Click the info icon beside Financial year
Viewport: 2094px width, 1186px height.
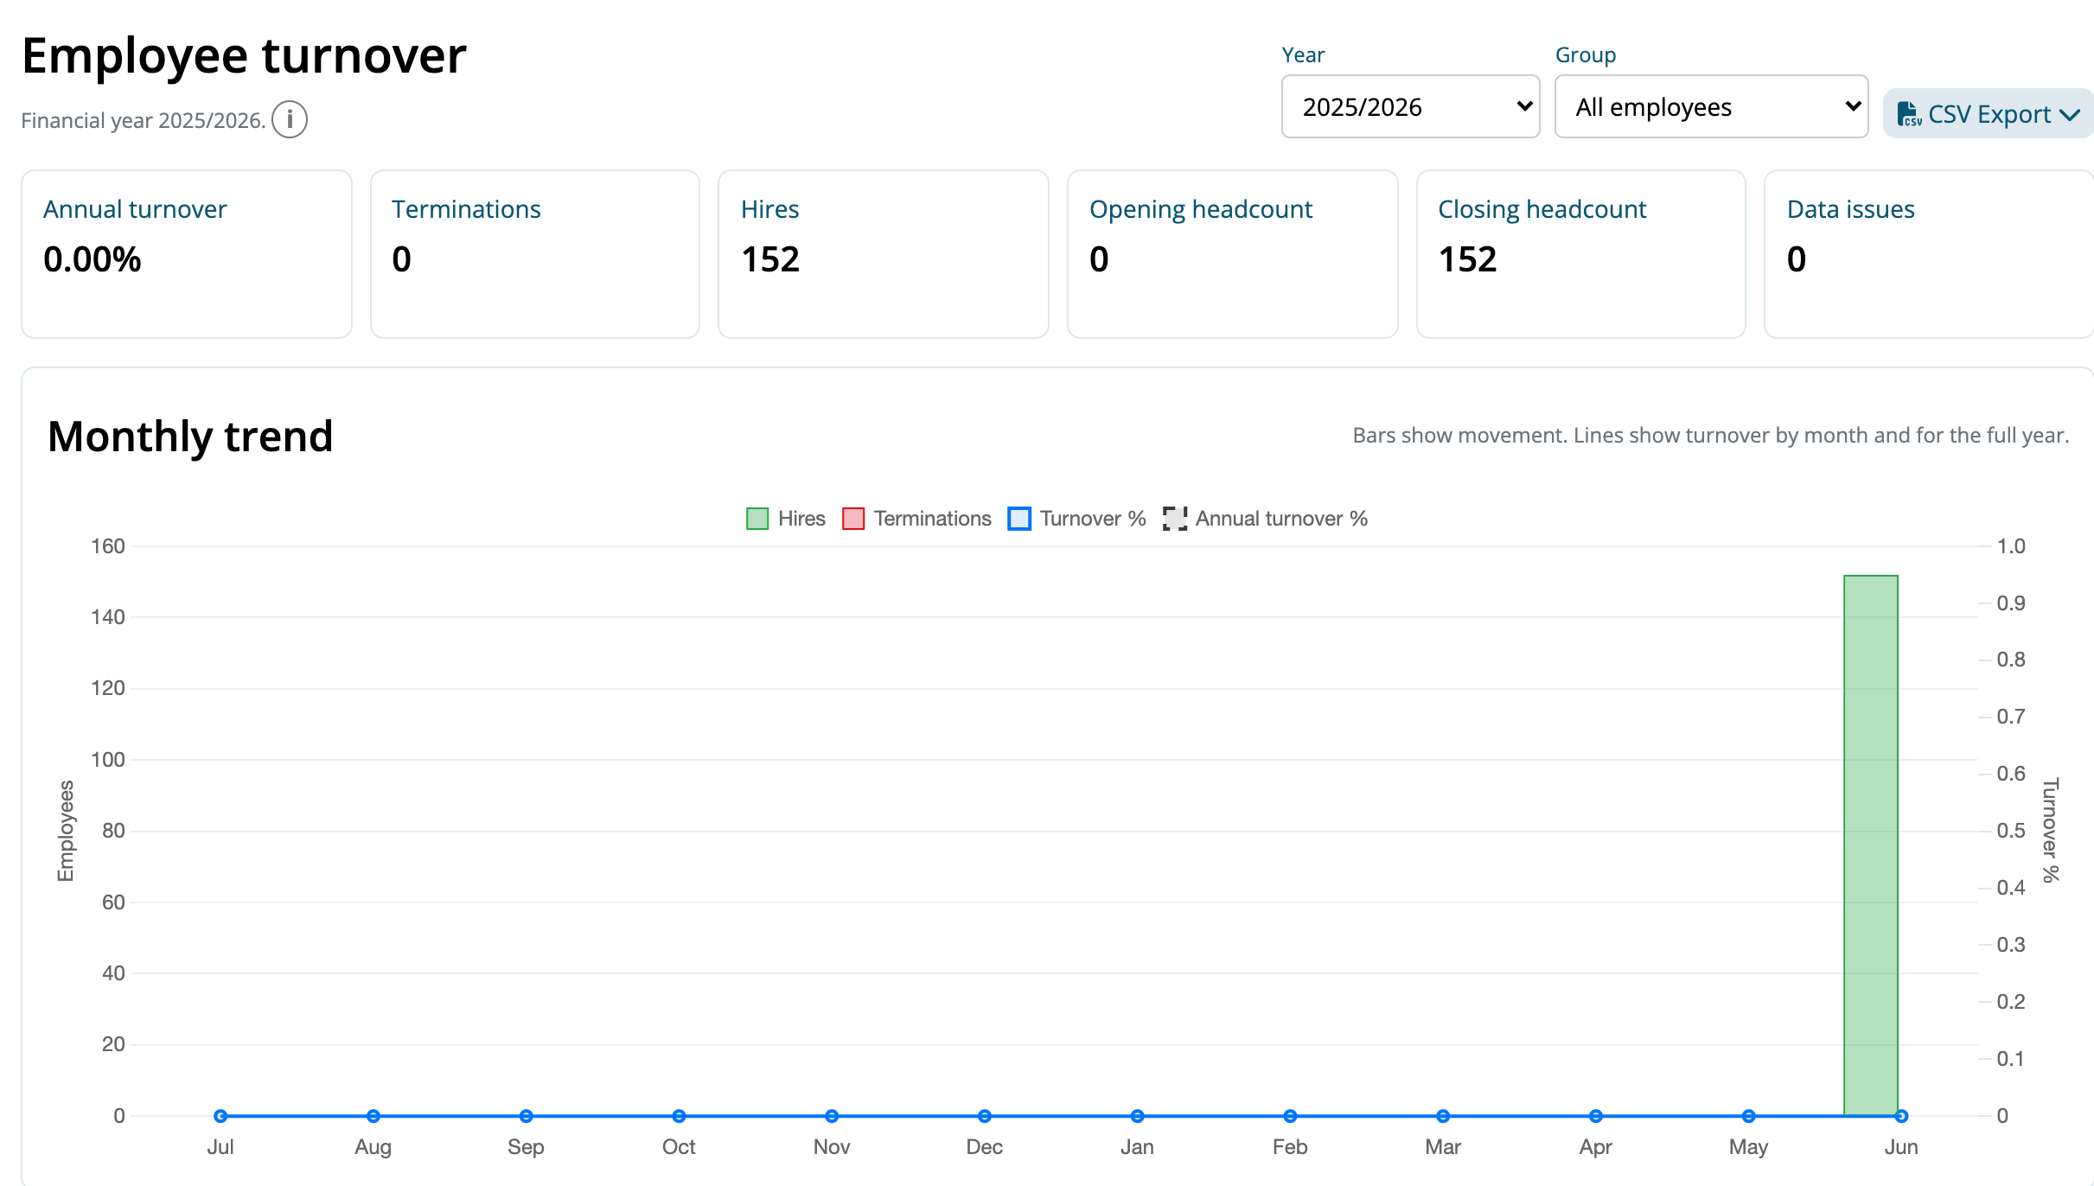click(x=290, y=119)
